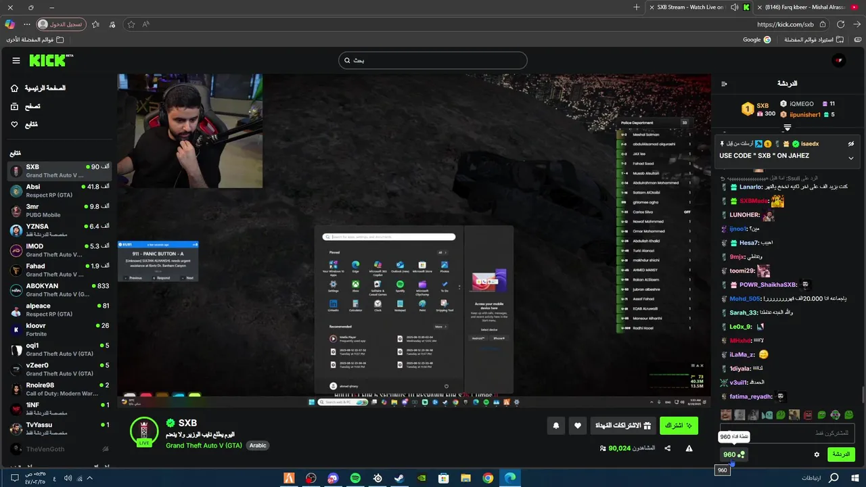Viewport: 866px width, 487px height.
Task: Open Windows Start button in taskbar
Action: tap(855, 478)
